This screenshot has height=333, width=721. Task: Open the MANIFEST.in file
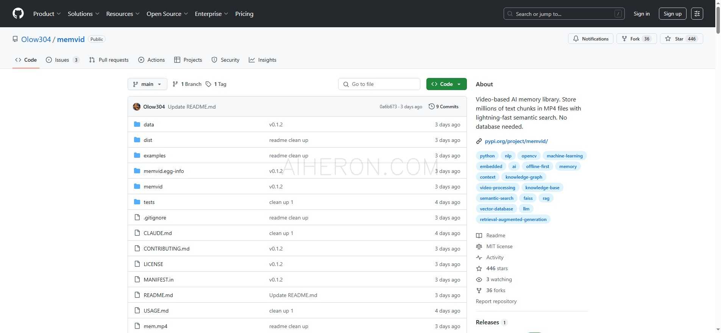point(159,280)
